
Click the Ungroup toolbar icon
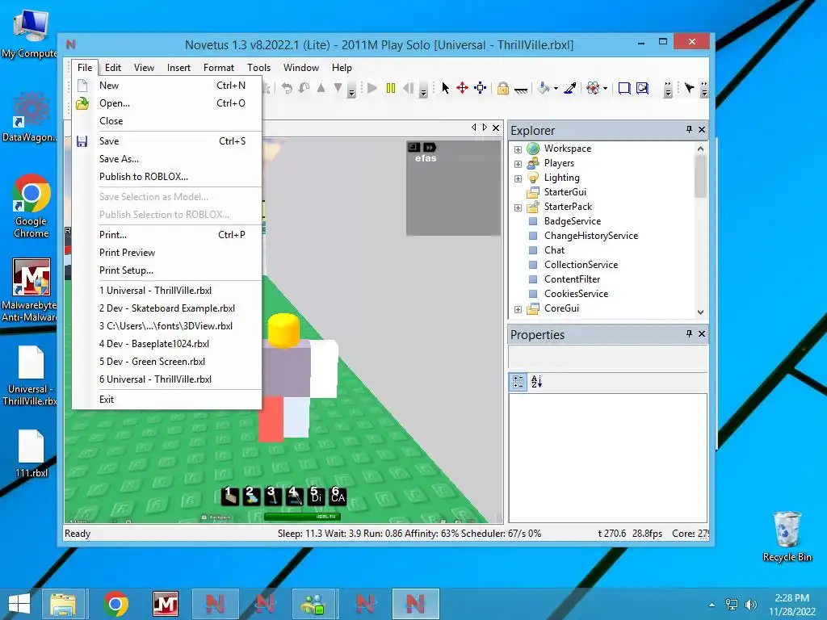coord(642,88)
